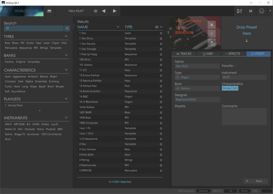Viewport: 273px width, 194px height.
Task: Toggle favorite circle for 1 Osc
Action: tap(161, 33)
